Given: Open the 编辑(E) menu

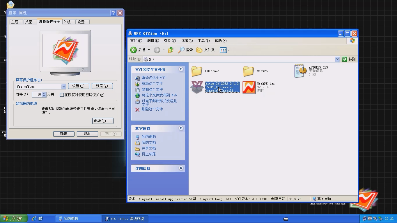Looking at the screenshot, I should (x=153, y=41).
